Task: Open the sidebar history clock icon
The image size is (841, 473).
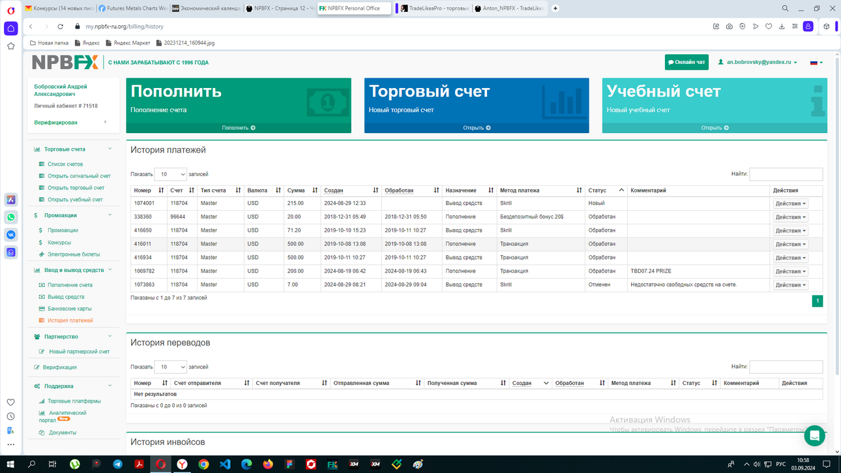Action: click(x=10, y=416)
